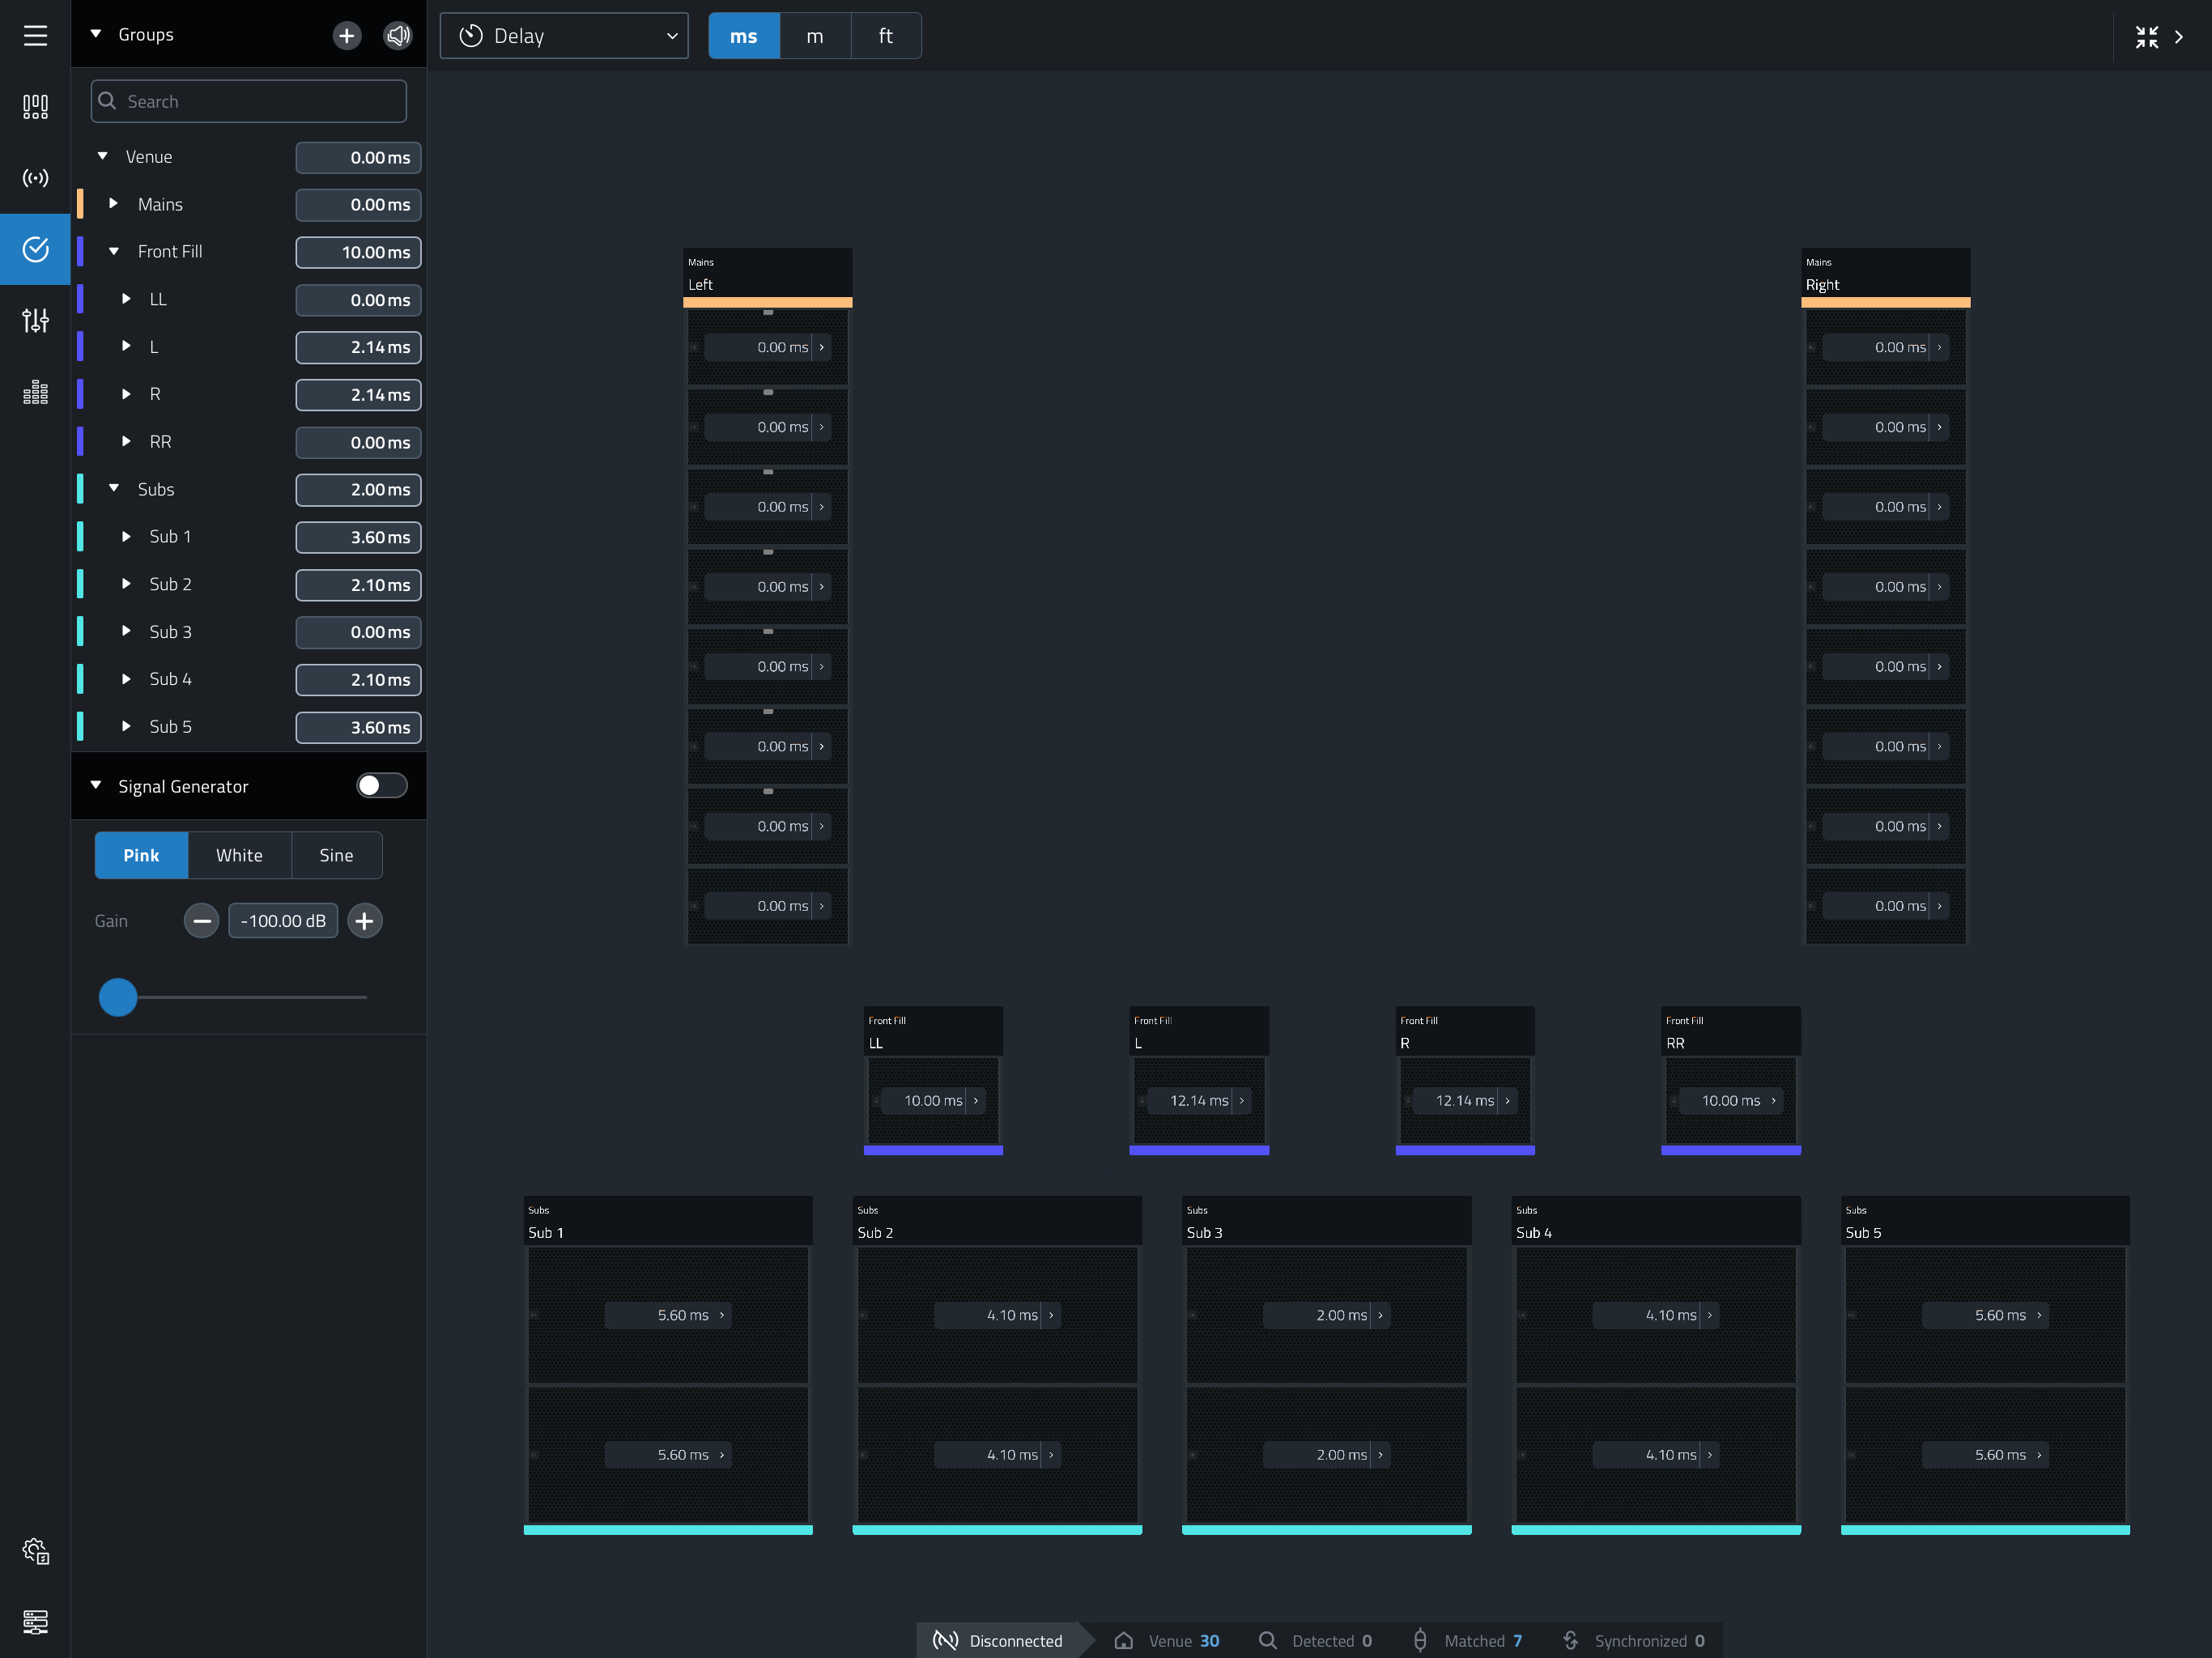Open Front Fill LL delay arrow
Viewport: 2212px width, 1658px height.
click(976, 1100)
